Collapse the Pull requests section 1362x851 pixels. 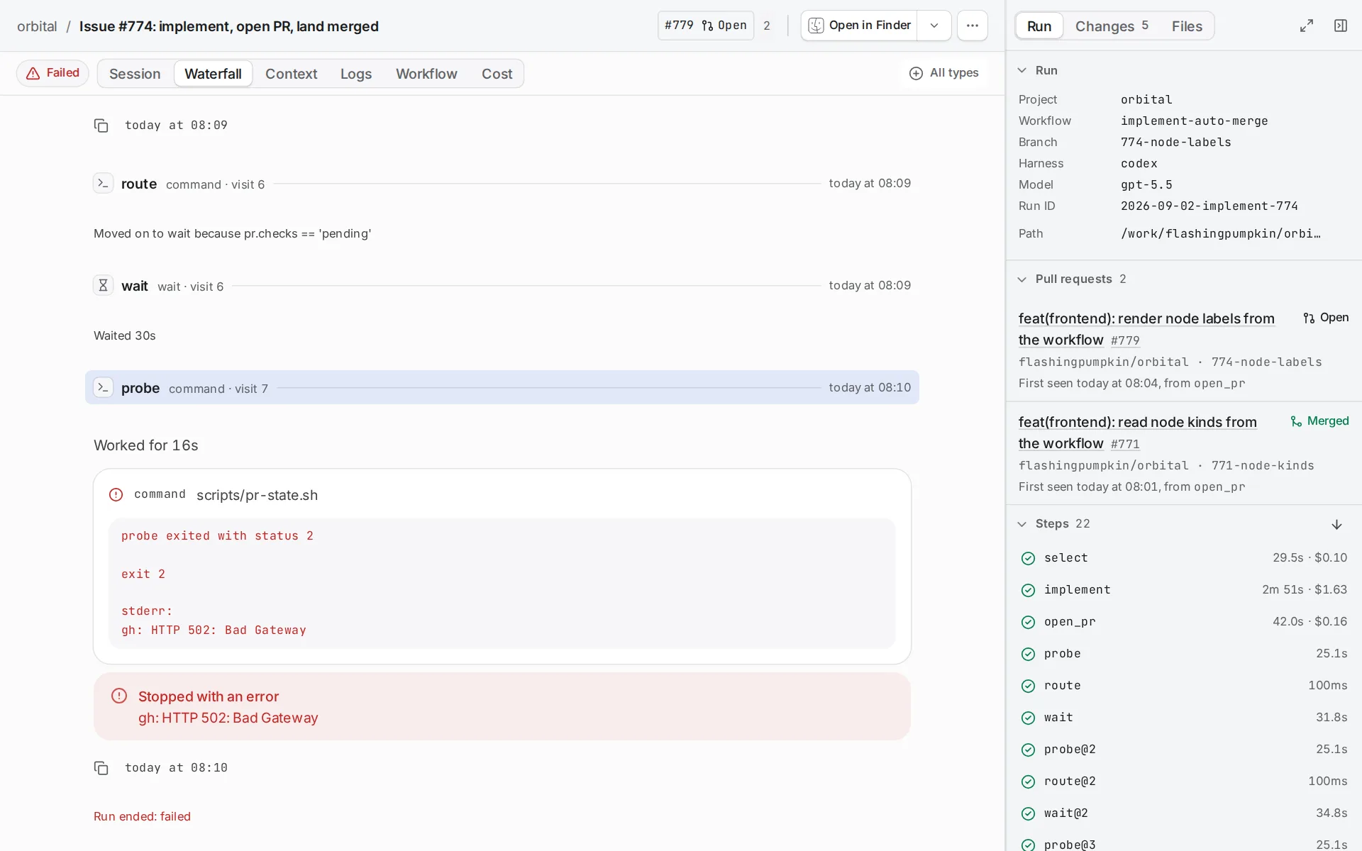[1021, 279]
